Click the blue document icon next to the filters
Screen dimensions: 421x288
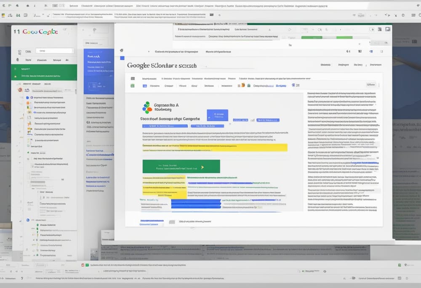click(145, 85)
